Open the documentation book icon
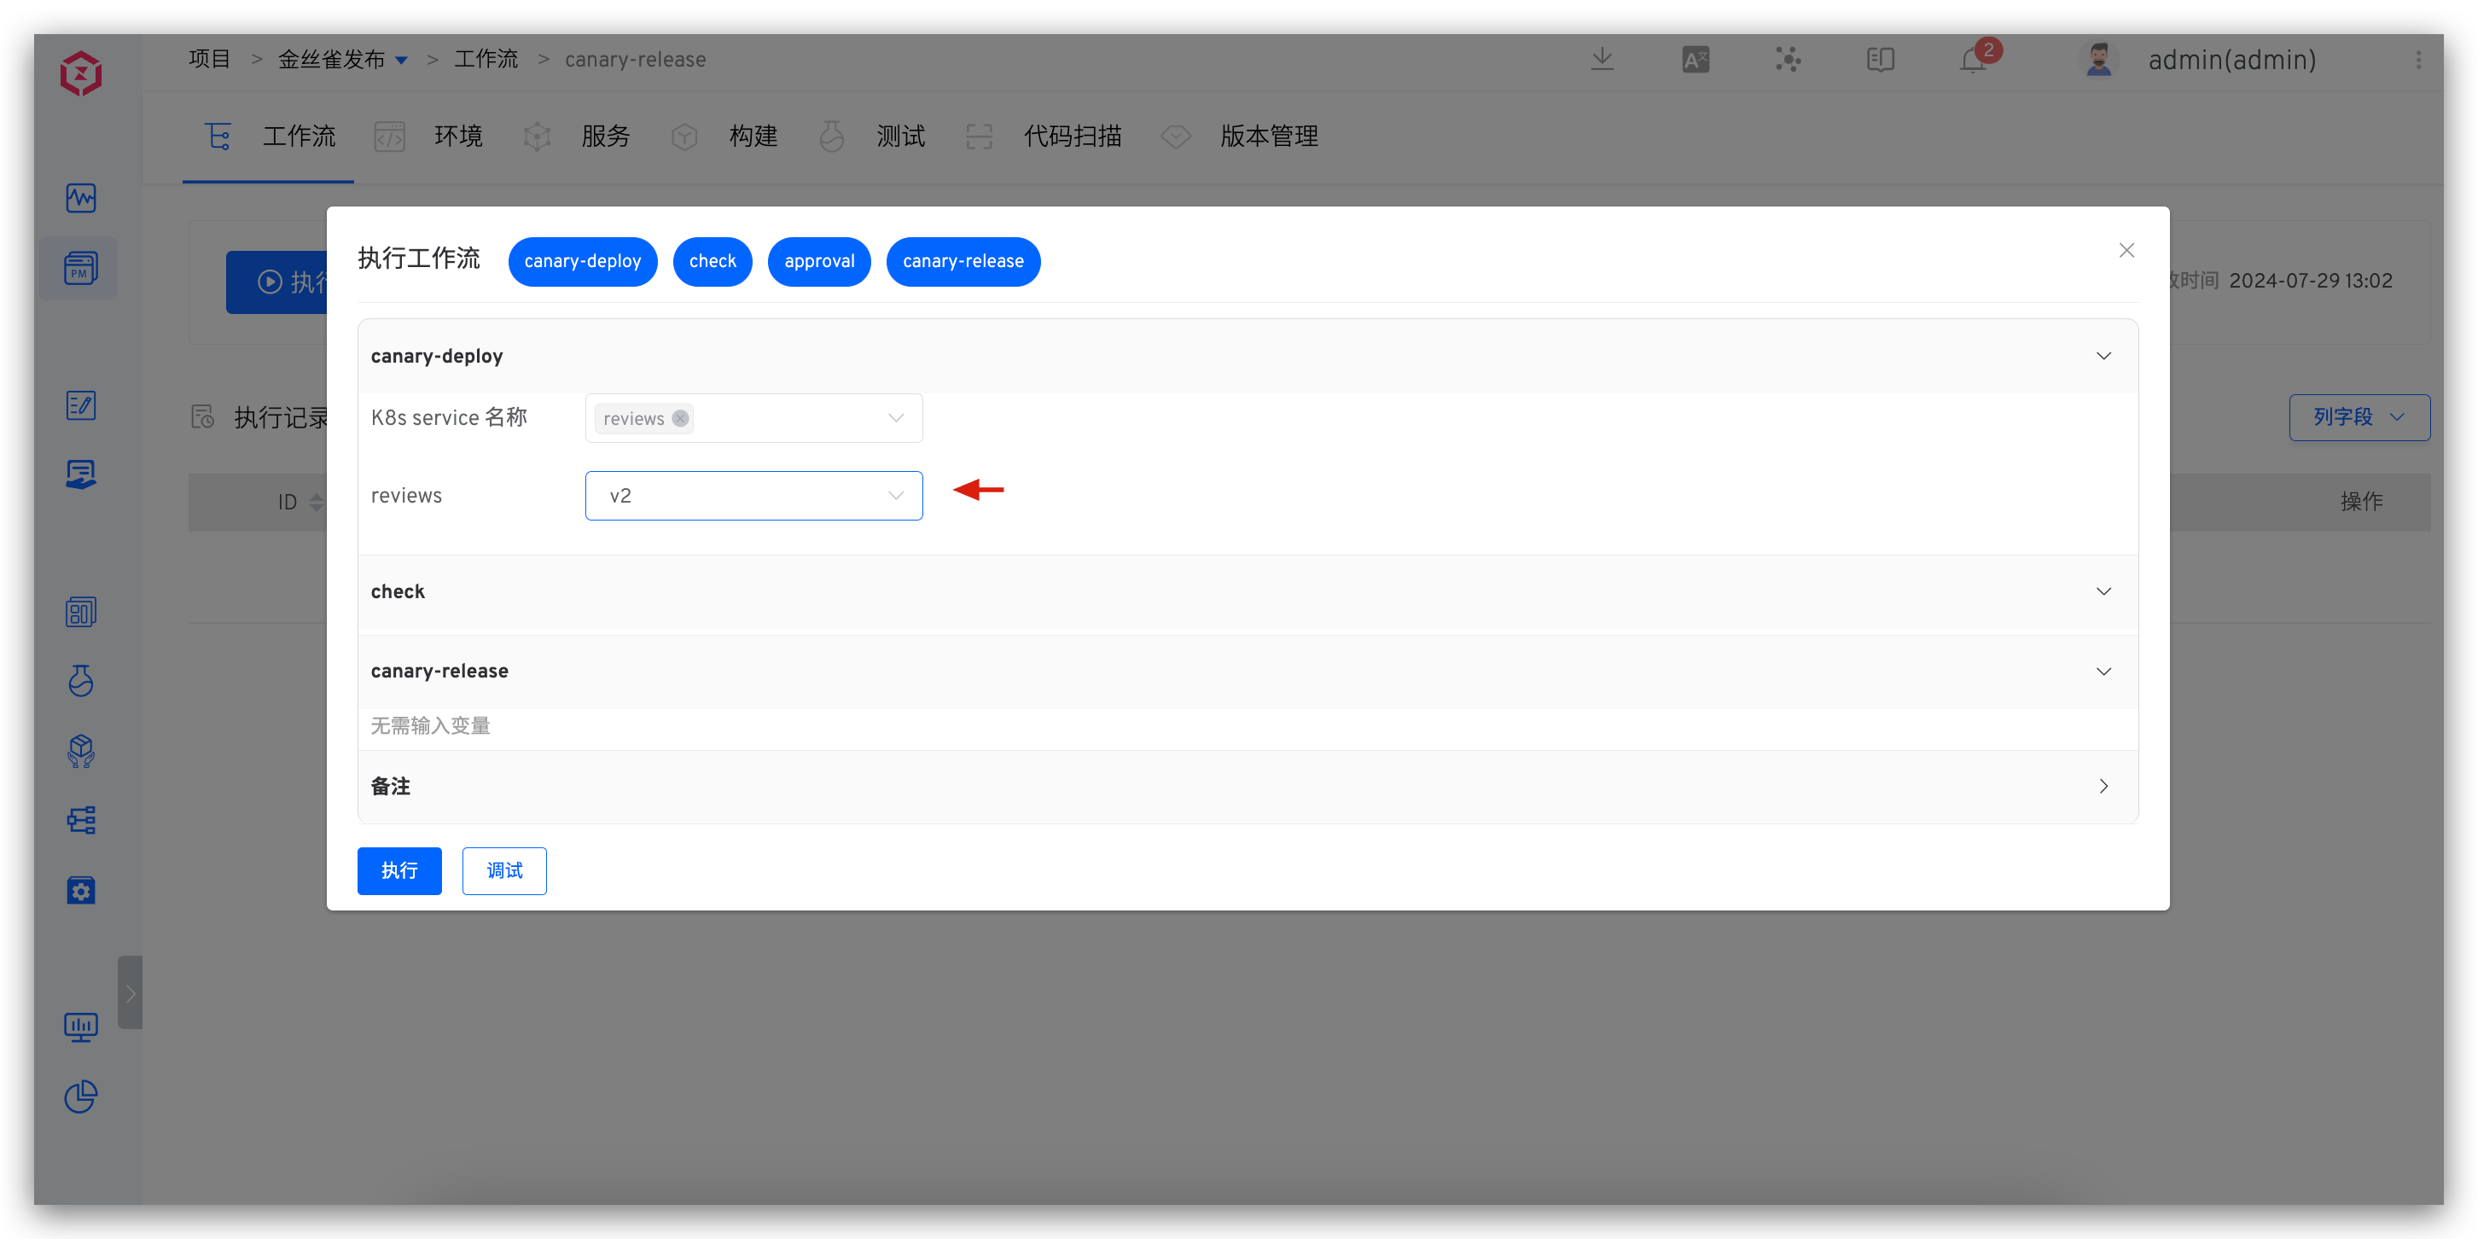The height and width of the screenshot is (1239, 2478). [x=1880, y=60]
